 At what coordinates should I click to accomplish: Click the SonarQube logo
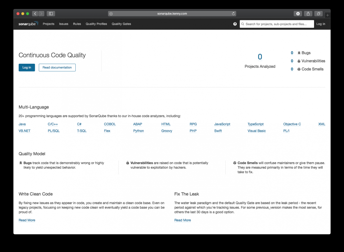click(x=28, y=24)
